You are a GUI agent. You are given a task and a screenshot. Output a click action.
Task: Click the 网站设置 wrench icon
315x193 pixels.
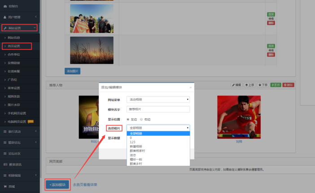tap(5, 28)
